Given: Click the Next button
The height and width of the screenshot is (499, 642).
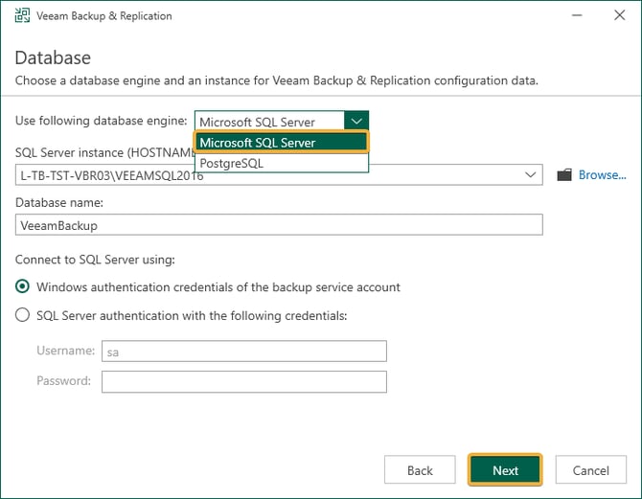Looking at the screenshot, I should coord(505,470).
